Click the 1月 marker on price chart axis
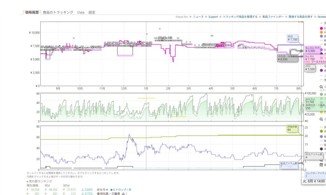 (x=146, y=89)
